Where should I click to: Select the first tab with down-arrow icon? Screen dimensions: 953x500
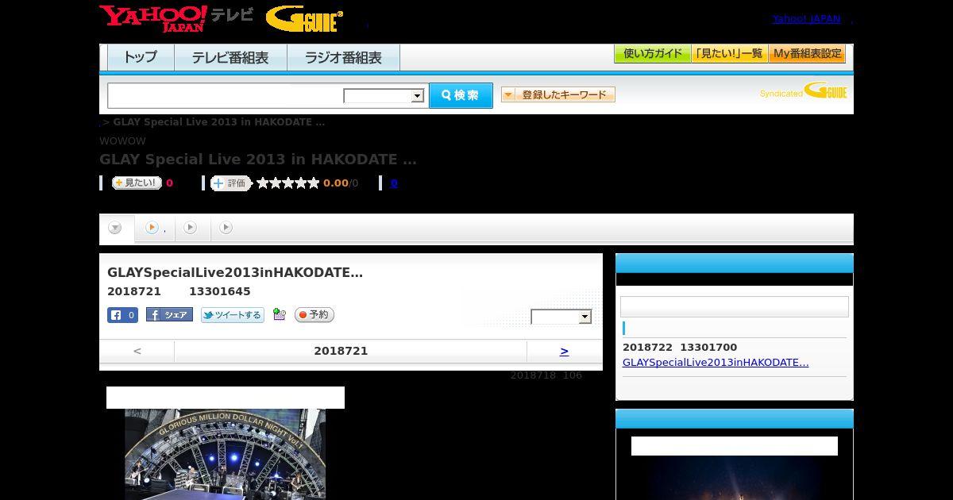(x=116, y=229)
